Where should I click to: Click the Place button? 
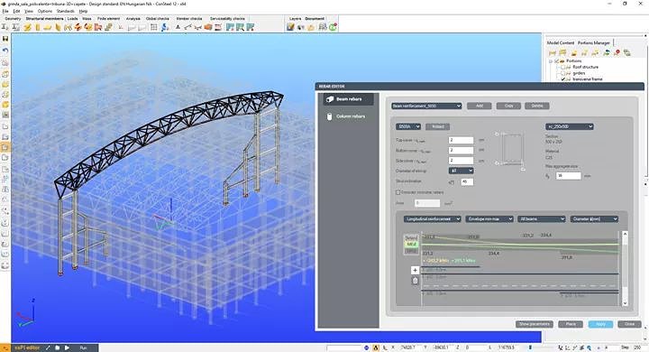click(x=571, y=324)
